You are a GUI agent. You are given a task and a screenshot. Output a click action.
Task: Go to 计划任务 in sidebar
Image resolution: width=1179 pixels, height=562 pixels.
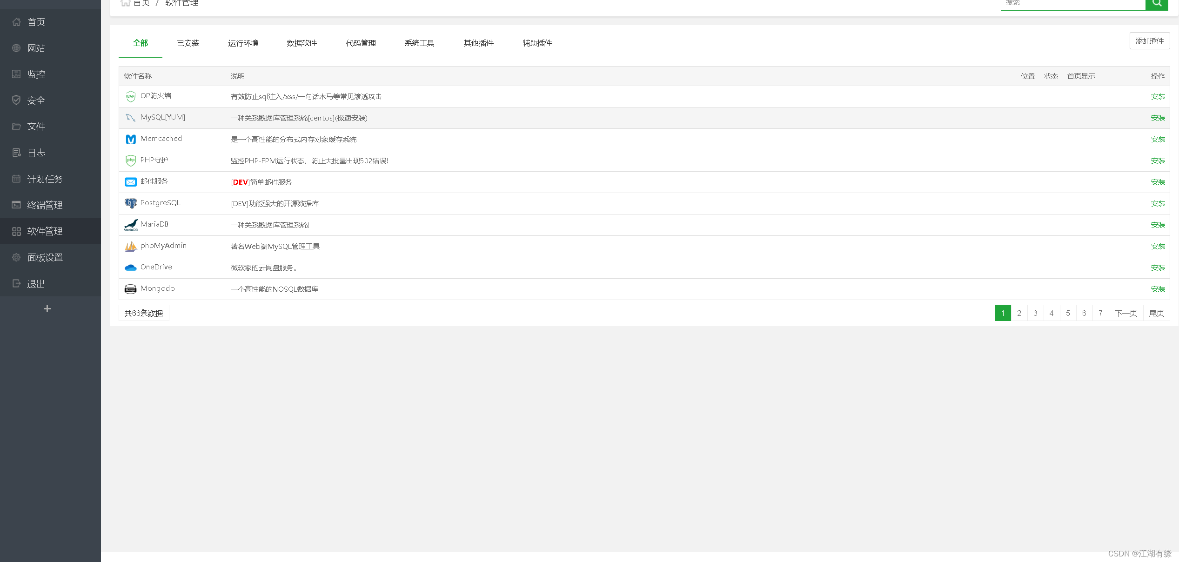[45, 179]
